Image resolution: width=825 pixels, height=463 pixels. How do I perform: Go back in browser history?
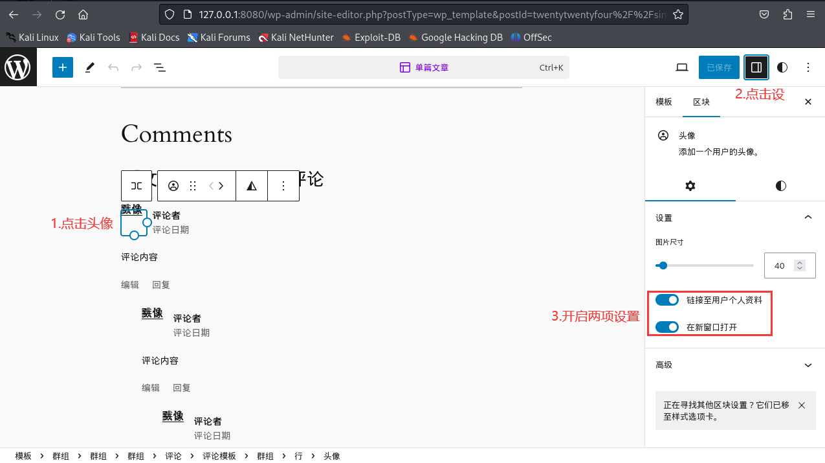14,14
